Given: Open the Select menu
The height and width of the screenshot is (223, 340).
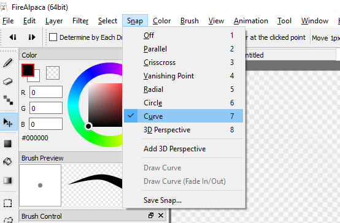Looking at the screenshot, I should 107,21.
